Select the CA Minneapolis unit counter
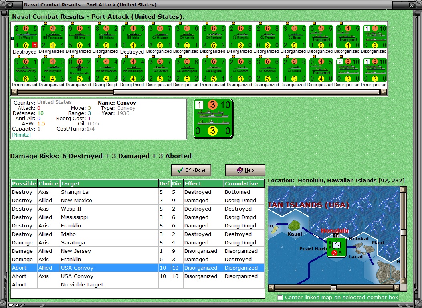The width and height of the screenshot is (422, 308). (187, 70)
